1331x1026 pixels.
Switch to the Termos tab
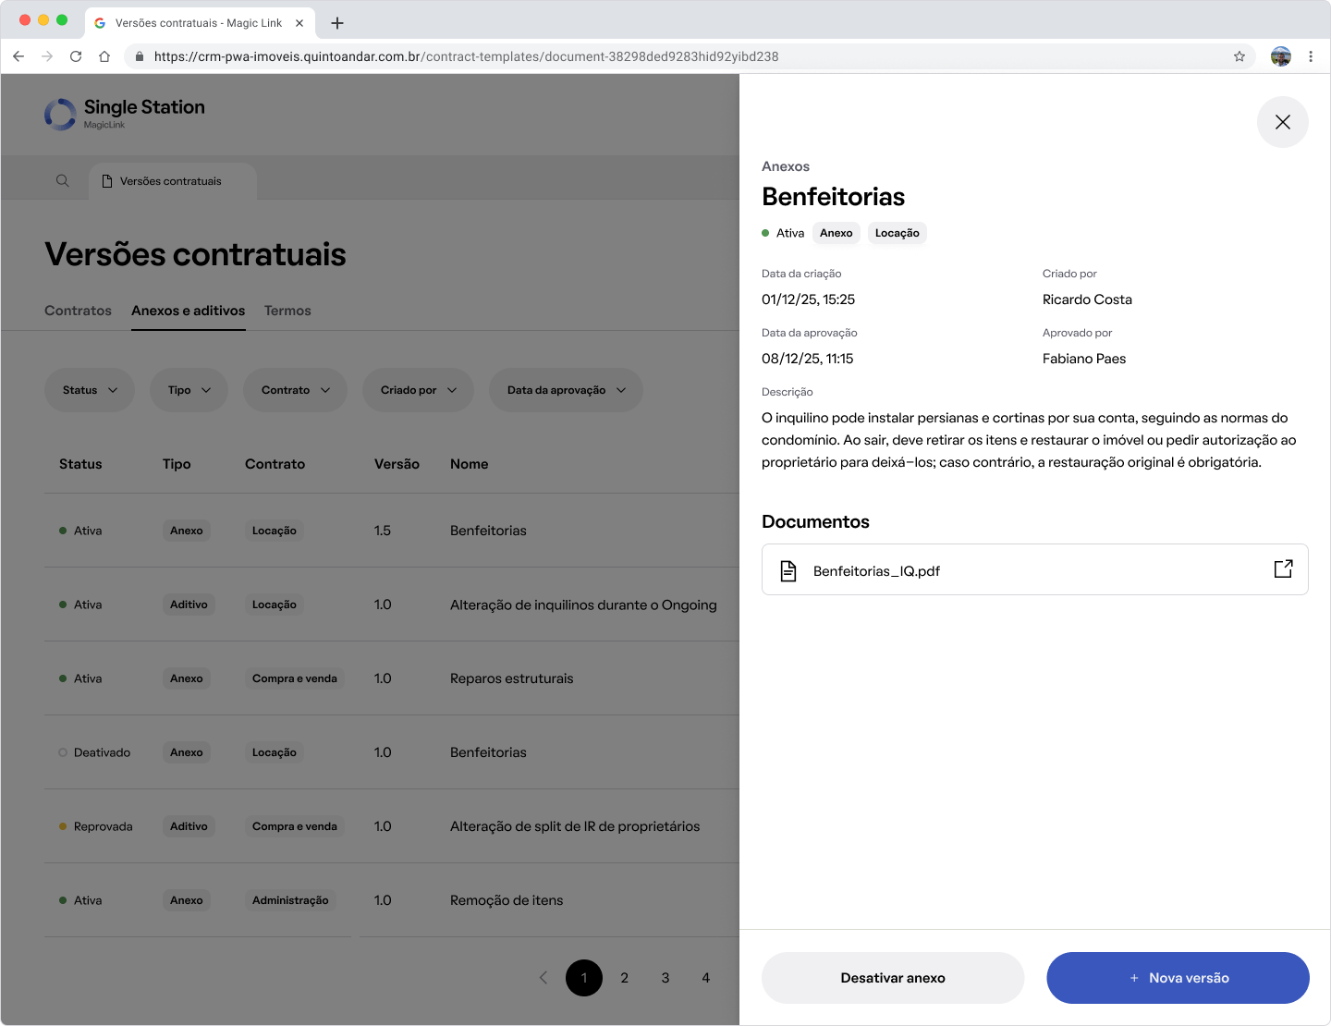pyautogui.click(x=287, y=311)
